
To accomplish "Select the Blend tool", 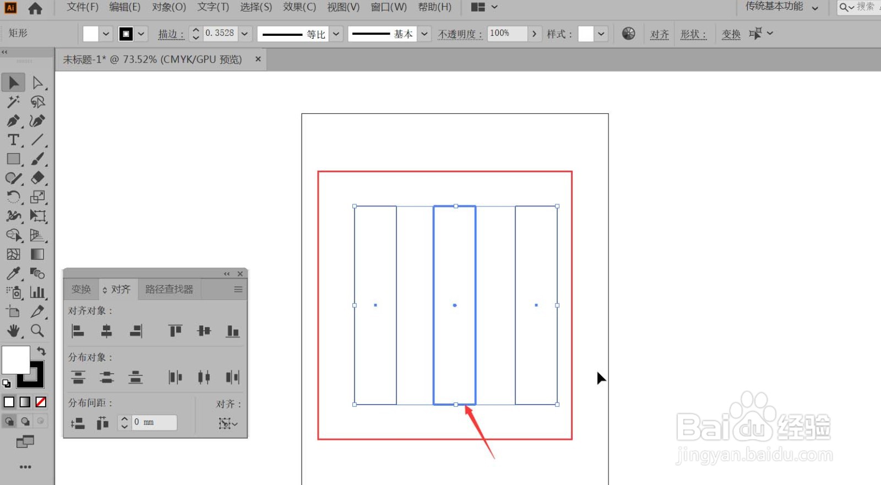I will (37, 273).
